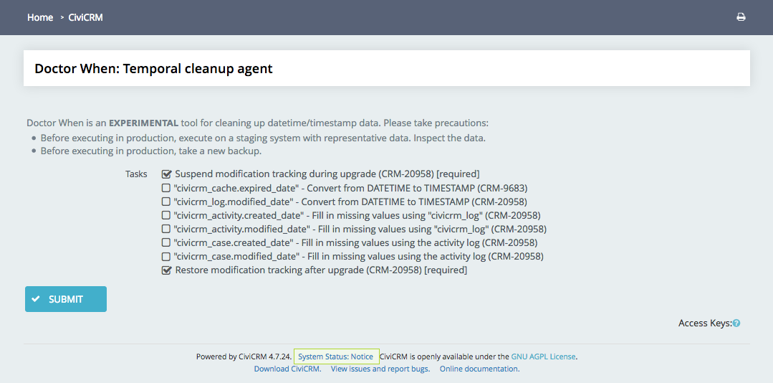Click the Doctor When page title

[x=153, y=69]
